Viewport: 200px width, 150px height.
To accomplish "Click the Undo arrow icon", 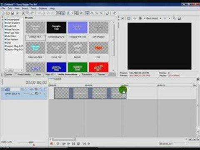I will point(40,13).
